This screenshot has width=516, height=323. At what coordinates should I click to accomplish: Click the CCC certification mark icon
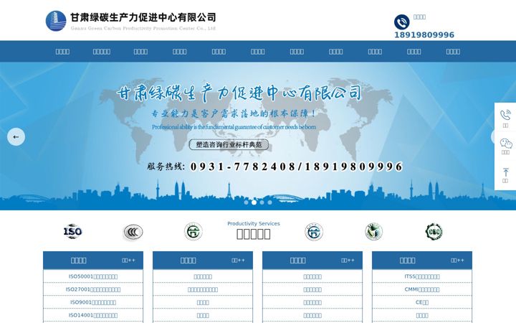(x=133, y=232)
